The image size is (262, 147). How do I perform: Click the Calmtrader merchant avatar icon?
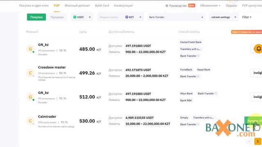tap(30, 121)
